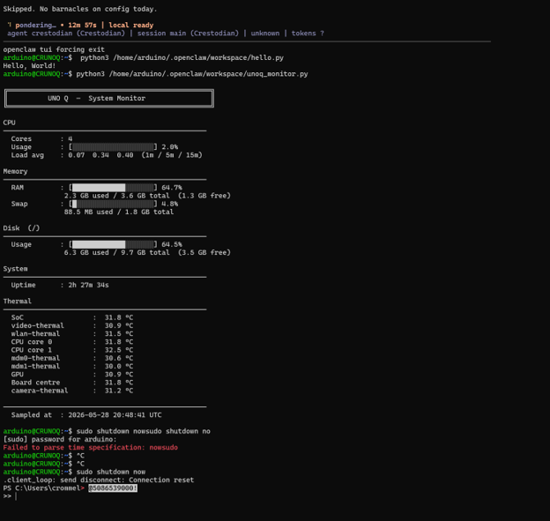Image resolution: width=550 pixels, height=521 pixels.
Task: Click the camera-thermal temperature row
Action: pos(72,391)
